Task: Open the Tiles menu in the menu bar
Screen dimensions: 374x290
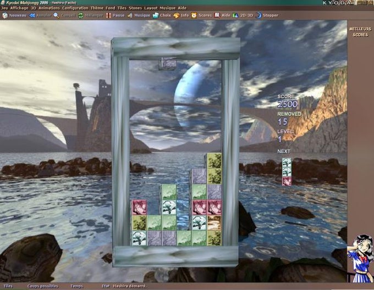Action: point(122,8)
